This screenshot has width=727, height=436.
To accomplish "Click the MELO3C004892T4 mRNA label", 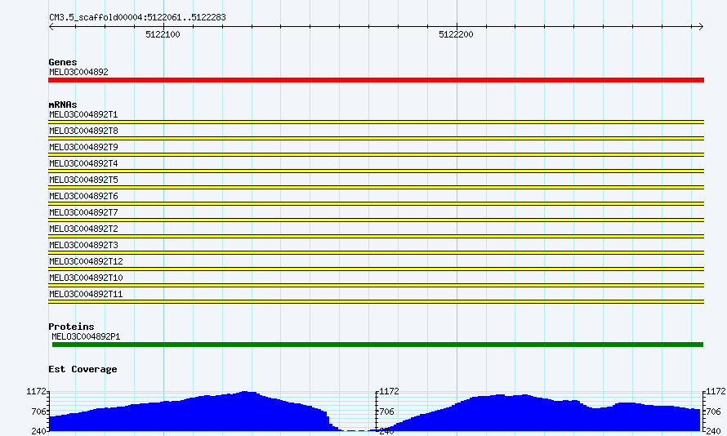I will click(x=83, y=163).
